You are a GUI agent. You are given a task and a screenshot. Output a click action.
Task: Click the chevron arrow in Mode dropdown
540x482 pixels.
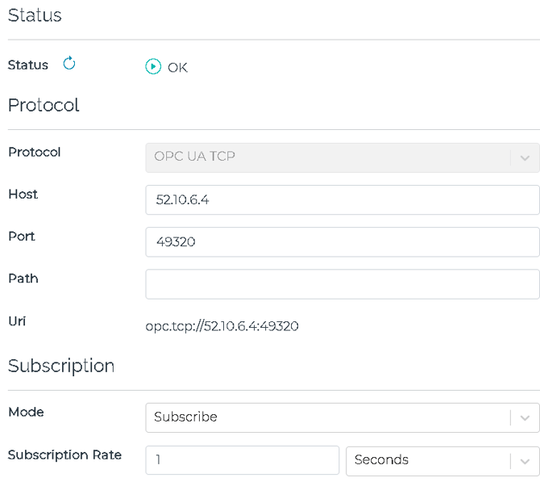[x=525, y=418]
